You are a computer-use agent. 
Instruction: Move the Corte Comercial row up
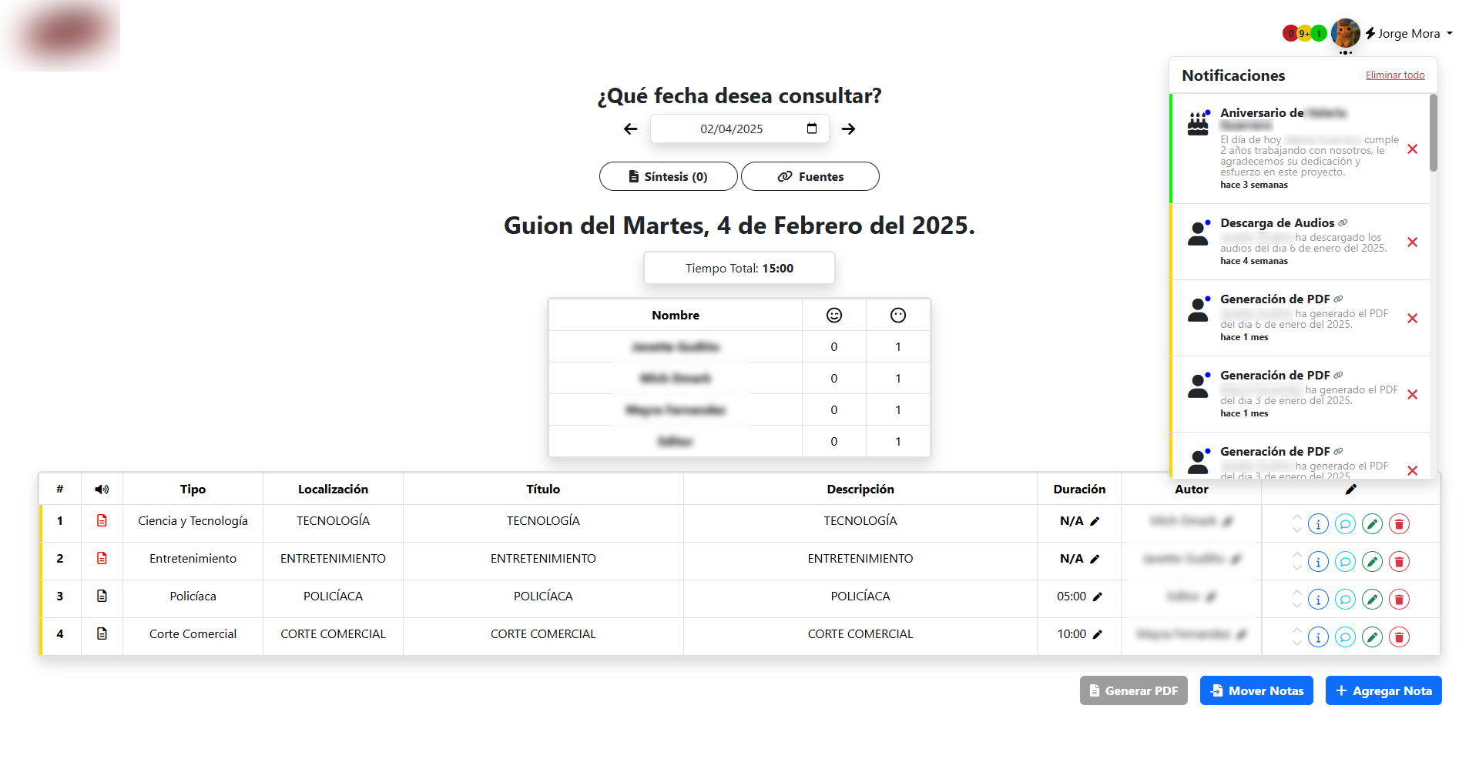pyautogui.click(x=1297, y=631)
